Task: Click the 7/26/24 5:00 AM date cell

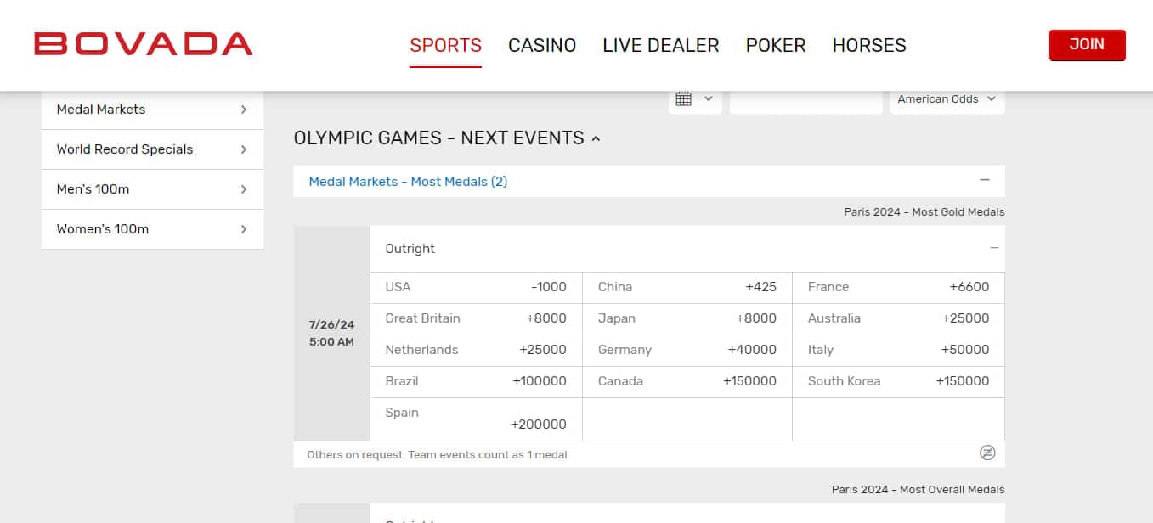Action: [332, 333]
